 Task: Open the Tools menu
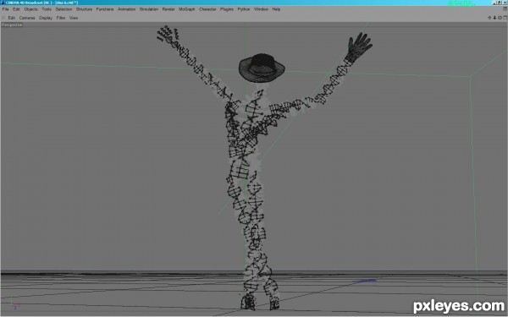(47, 9)
